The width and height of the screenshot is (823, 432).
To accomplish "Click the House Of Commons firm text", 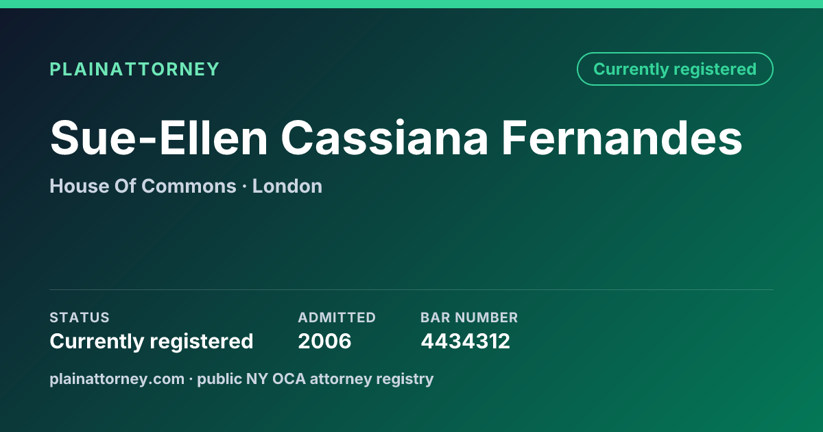I will (143, 187).
